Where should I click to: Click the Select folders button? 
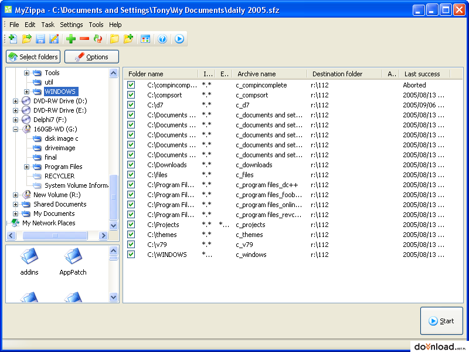[33, 56]
